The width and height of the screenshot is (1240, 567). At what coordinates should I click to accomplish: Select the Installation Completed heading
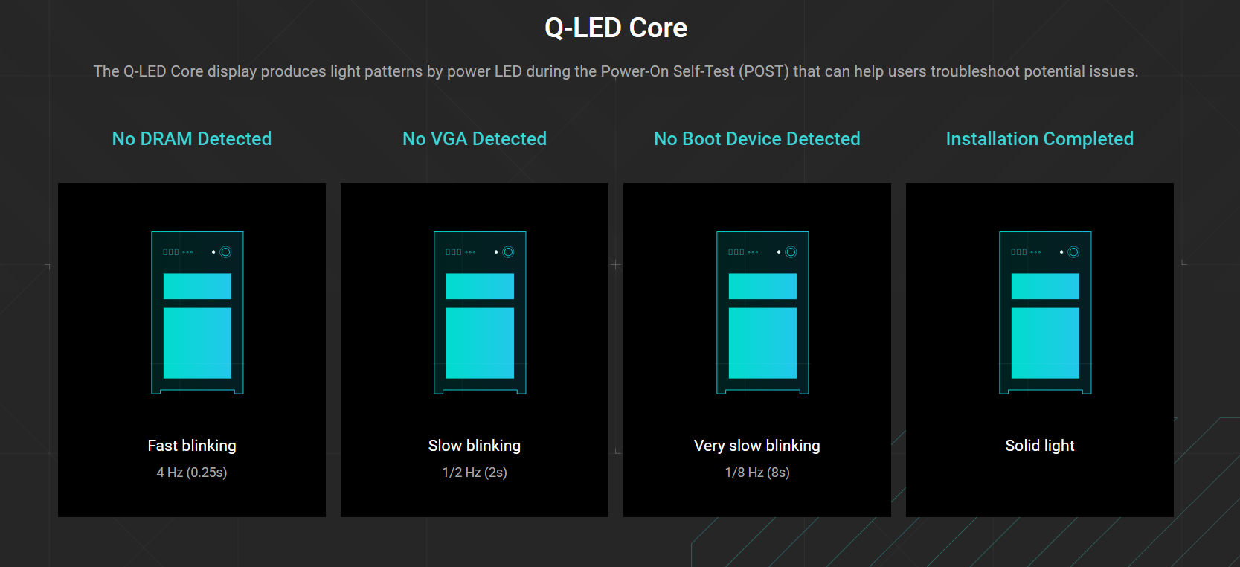coord(1040,139)
